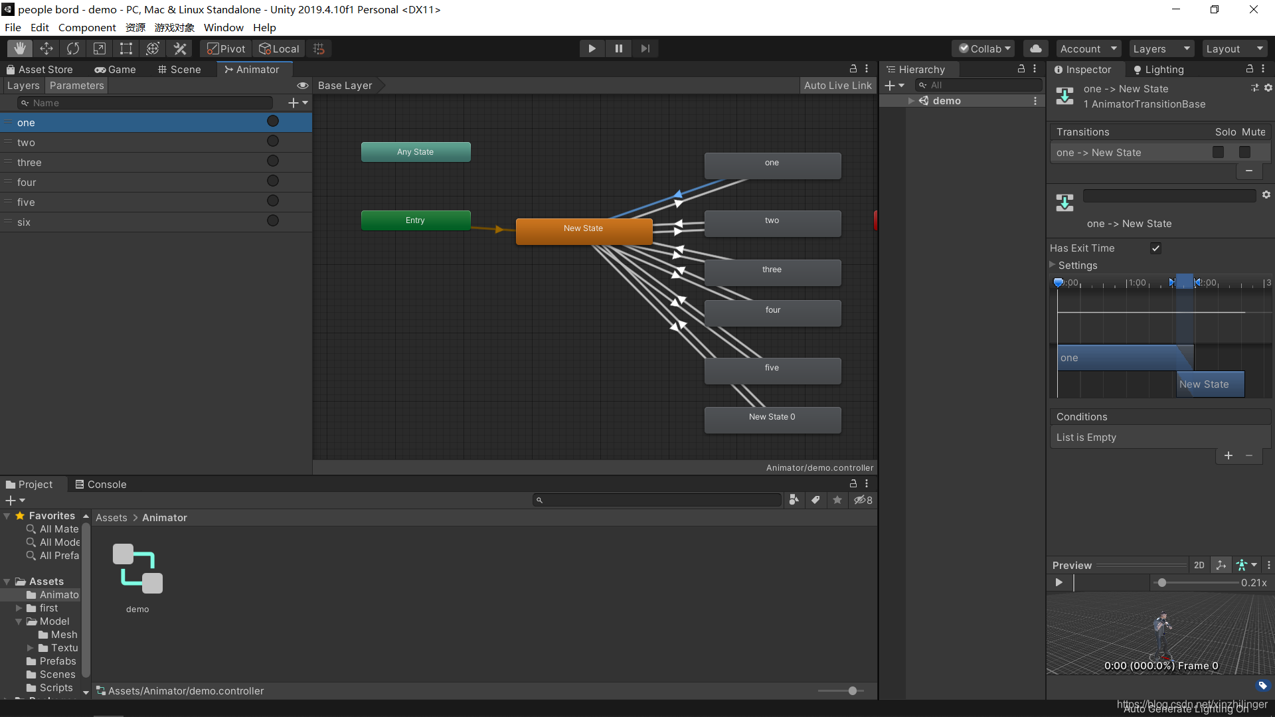The height and width of the screenshot is (717, 1275).
Task: Open Layers dropdown
Action: click(1161, 48)
